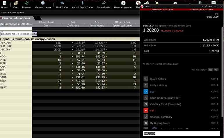Launch BookTrader from the toolbar
The width and height of the screenshot is (224, 138).
pyautogui.click(x=62, y=5)
